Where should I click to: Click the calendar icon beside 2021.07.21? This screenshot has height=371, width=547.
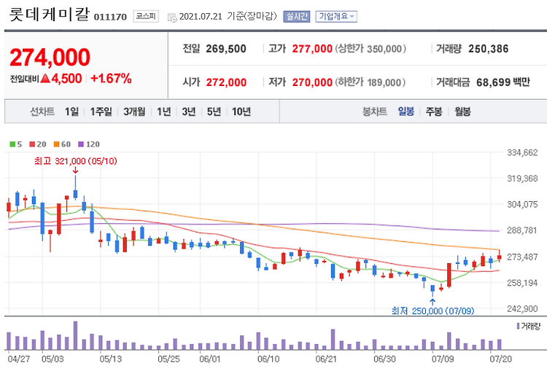click(x=172, y=17)
